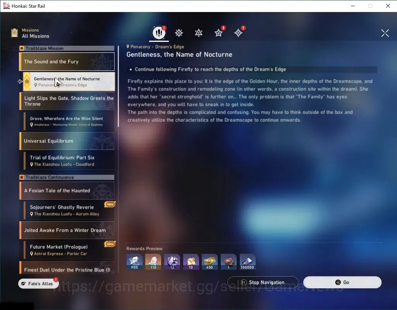Click the Honkai: Star Rail window icon
Image resolution: width=397 pixels, height=310 pixels.
click(6, 6)
